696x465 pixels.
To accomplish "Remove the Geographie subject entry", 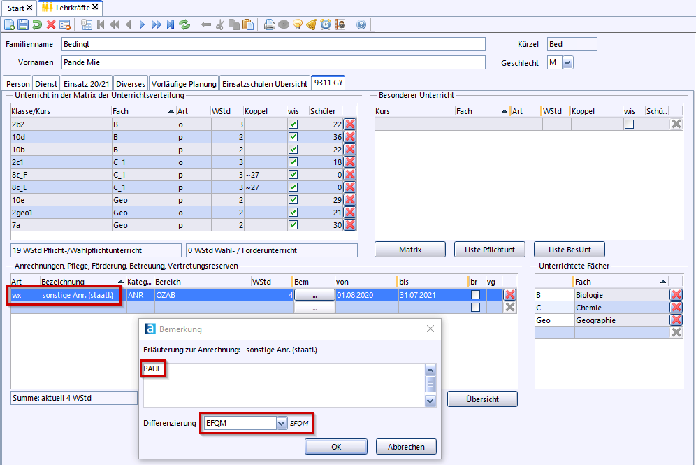I will (x=676, y=320).
